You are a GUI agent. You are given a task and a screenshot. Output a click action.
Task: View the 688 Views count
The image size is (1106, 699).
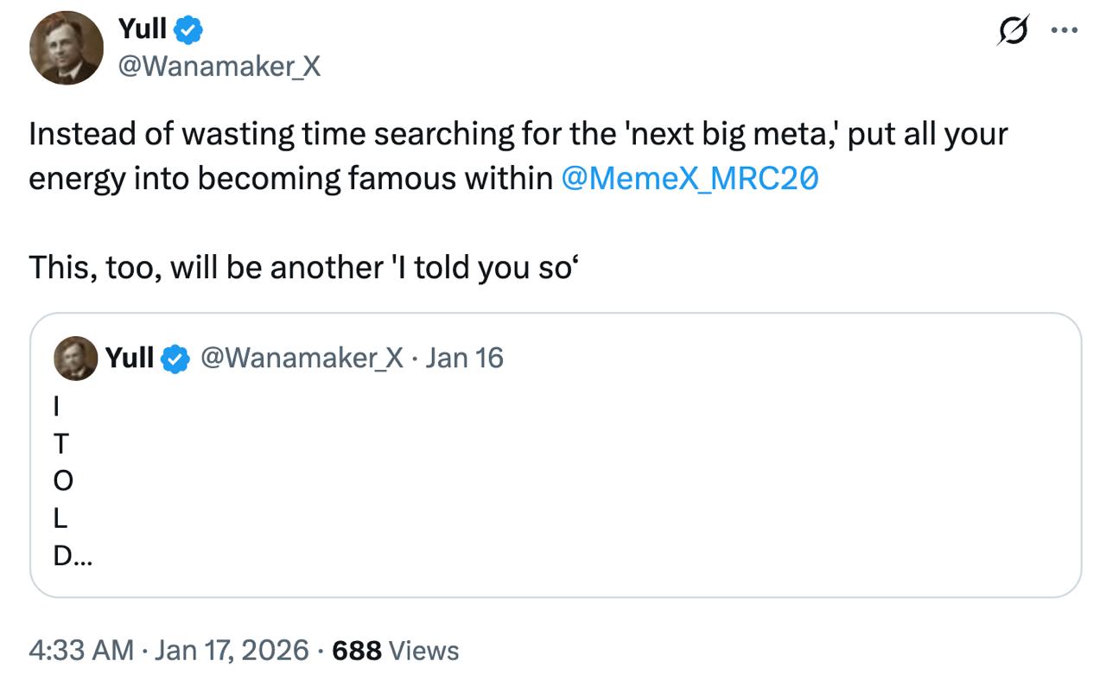pyautogui.click(x=396, y=650)
